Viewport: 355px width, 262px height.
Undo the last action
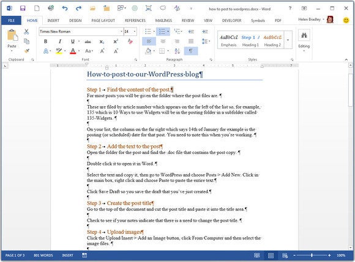[65, 9]
